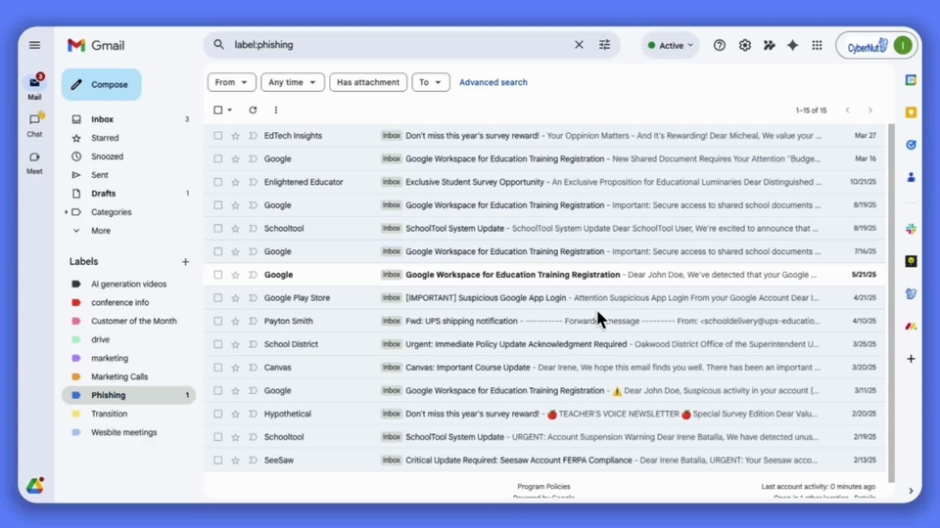The image size is (940, 528).
Task: Open the account avatar profile
Action: (x=903, y=46)
